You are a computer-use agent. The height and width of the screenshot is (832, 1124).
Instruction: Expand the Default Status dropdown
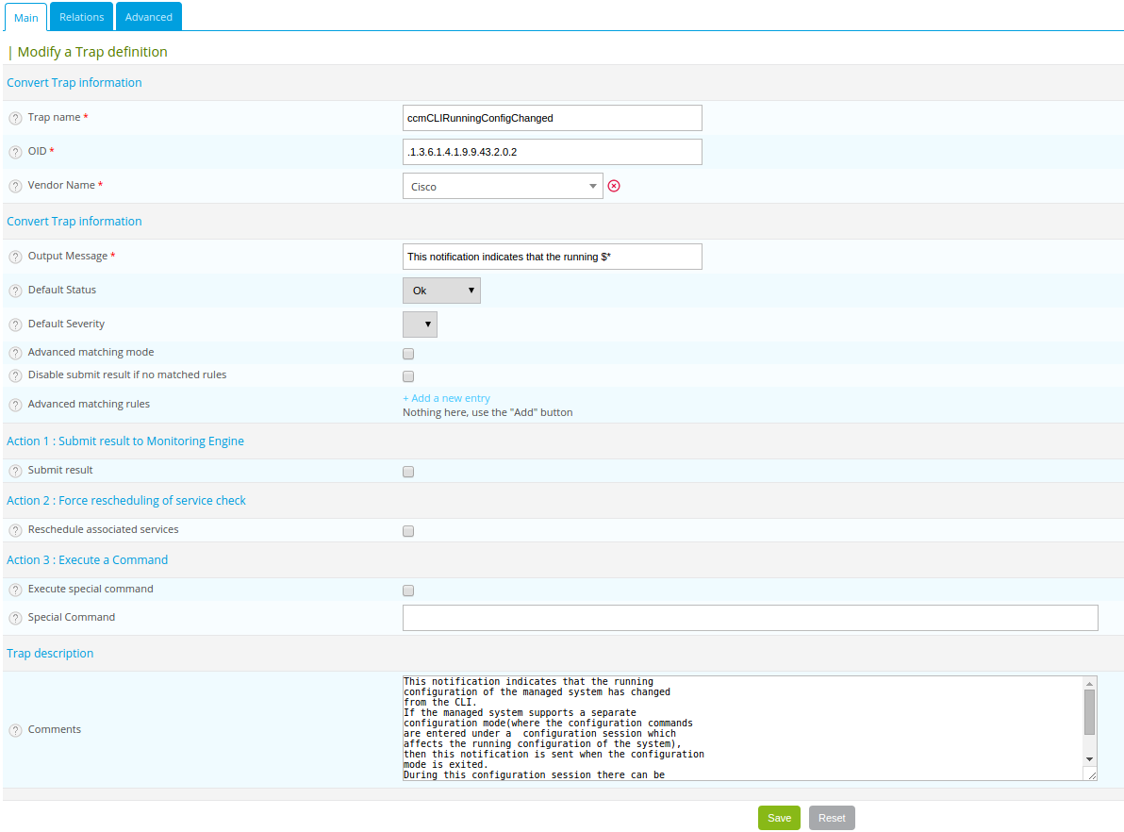pos(441,291)
